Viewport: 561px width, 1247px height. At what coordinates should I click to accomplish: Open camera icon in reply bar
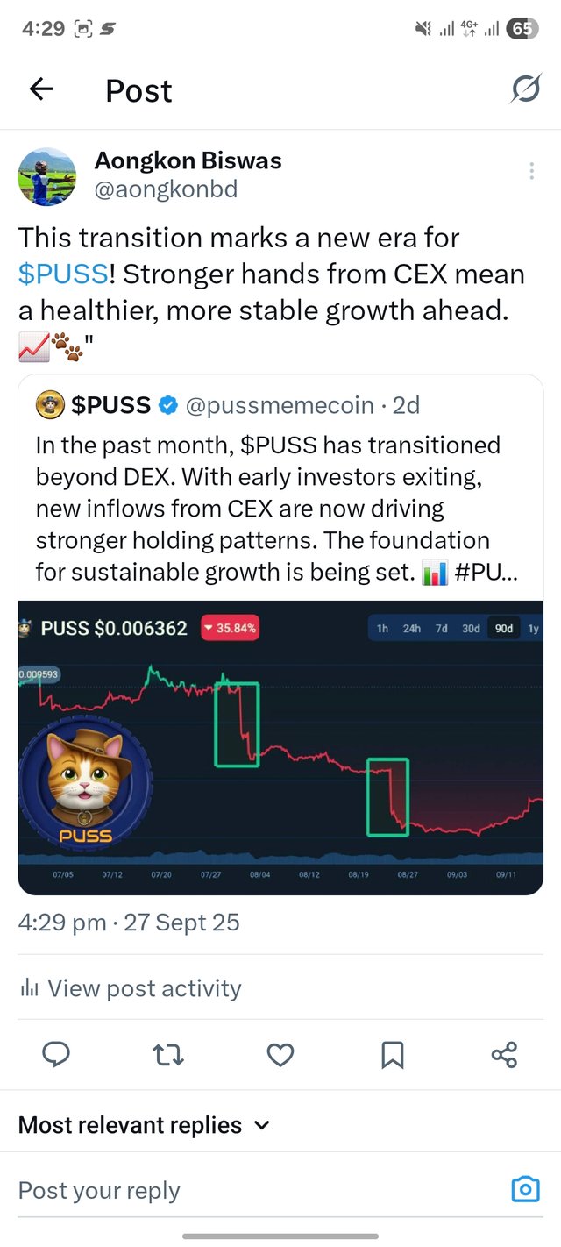click(x=524, y=1190)
